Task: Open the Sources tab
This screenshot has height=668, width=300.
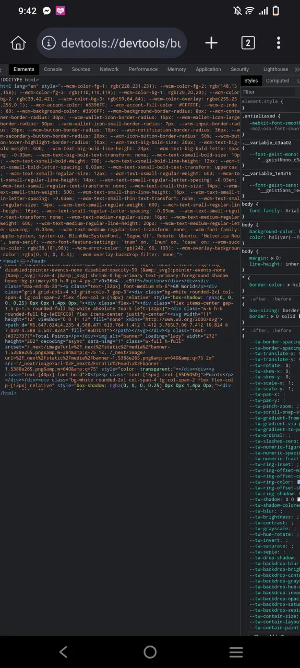Action: [x=81, y=69]
